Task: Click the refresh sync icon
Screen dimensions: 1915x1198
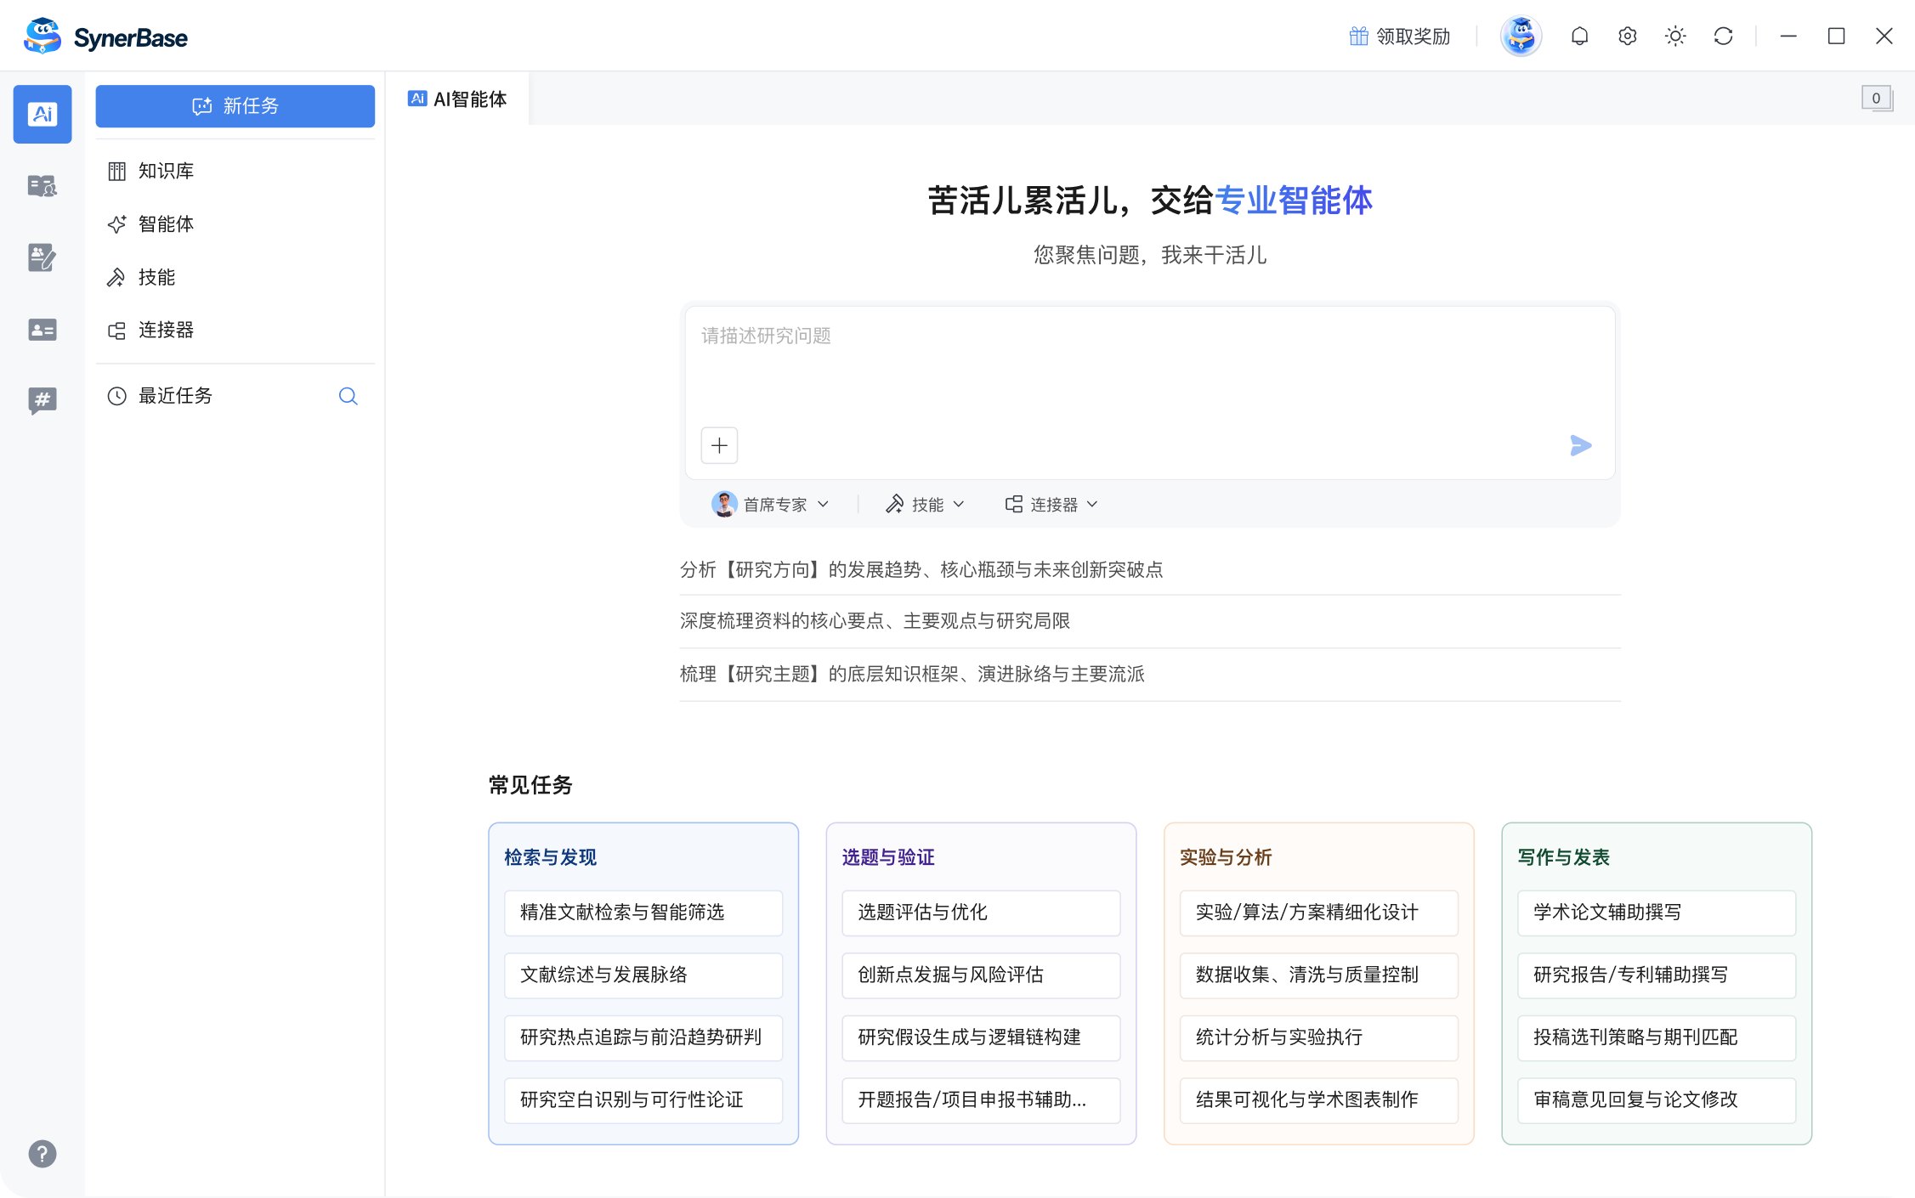Action: pos(1723,37)
